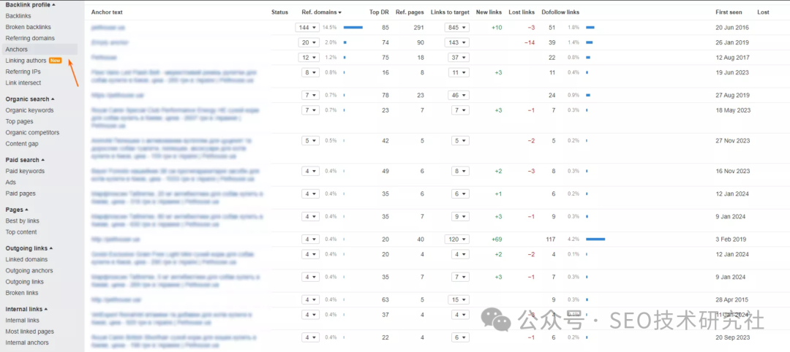Collapse the Outgoing links section
Viewport: 790px width, 352px height.
point(30,248)
